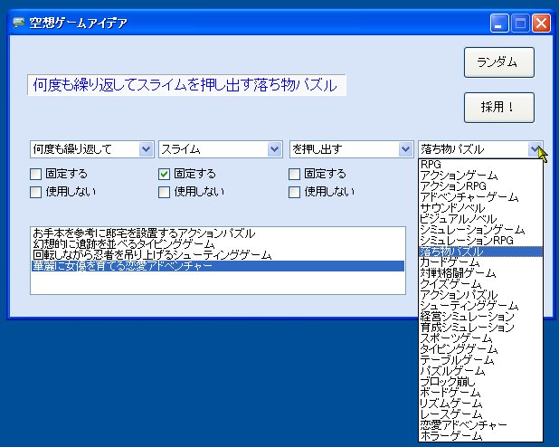Open the を押し出す dropdown arrow
Image resolution: width=559 pixels, height=447 pixels.
(405, 149)
